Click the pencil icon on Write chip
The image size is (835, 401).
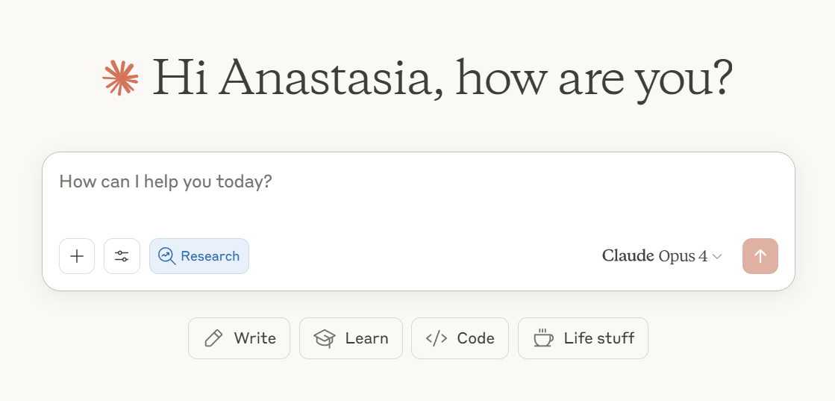pos(213,338)
